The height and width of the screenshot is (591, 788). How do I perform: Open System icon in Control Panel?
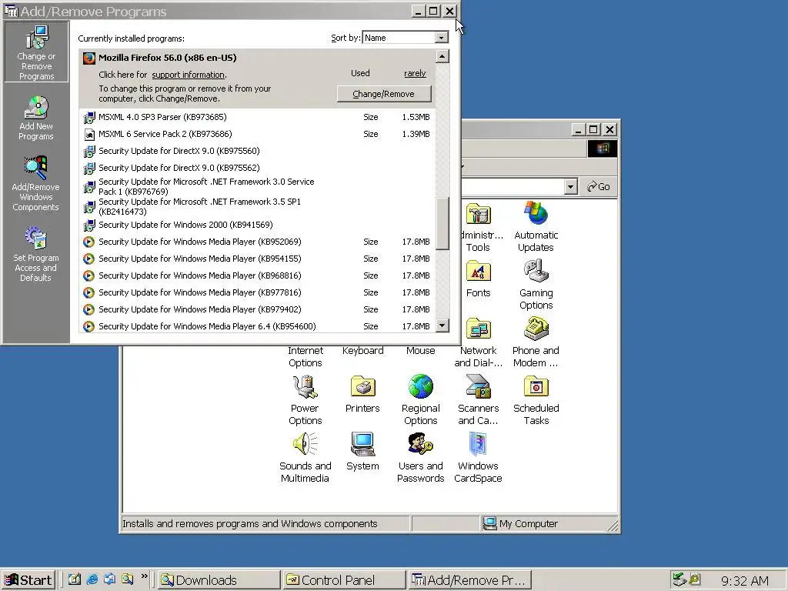362,452
